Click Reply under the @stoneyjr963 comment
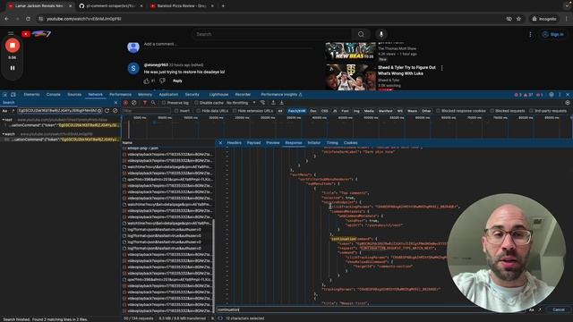This screenshot has height=322, width=573. point(177,81)
